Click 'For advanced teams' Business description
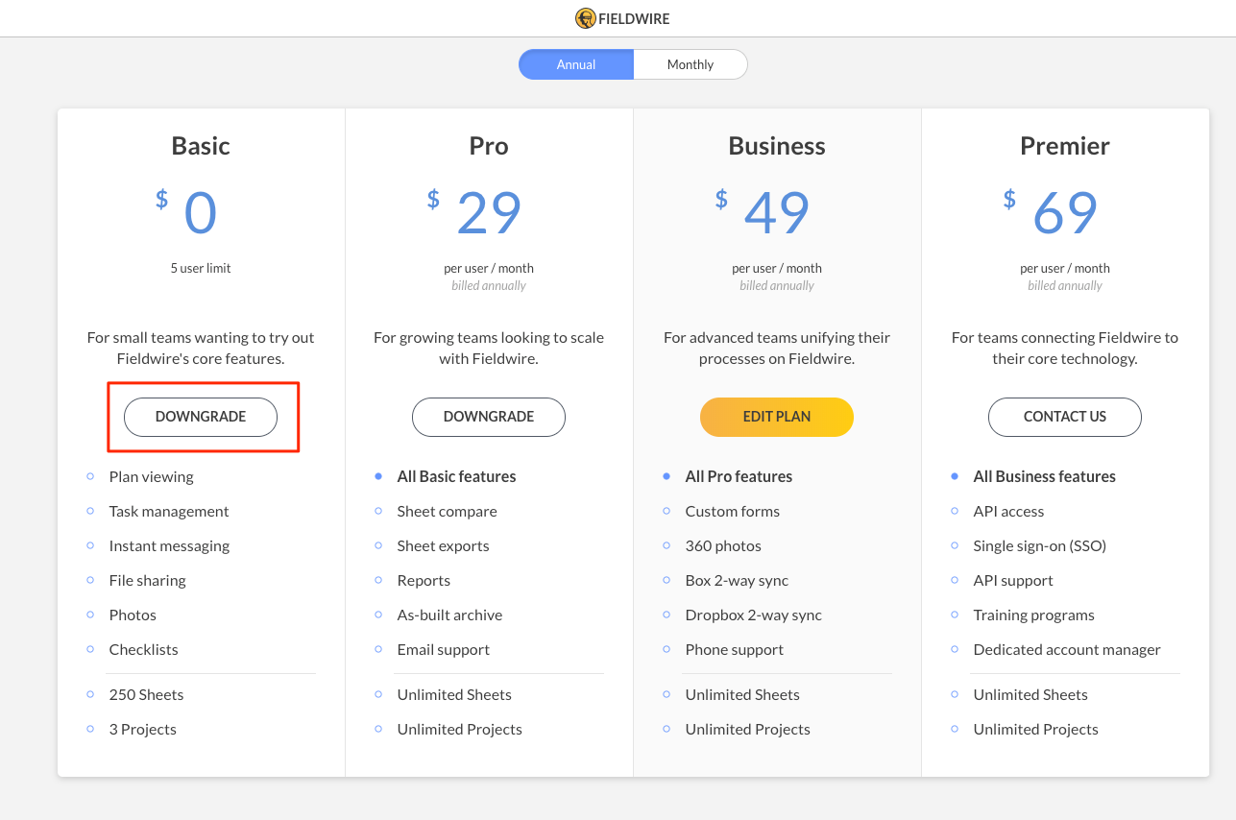The image size is (1236, 820). pyautogui.click(x=777, y=348)
